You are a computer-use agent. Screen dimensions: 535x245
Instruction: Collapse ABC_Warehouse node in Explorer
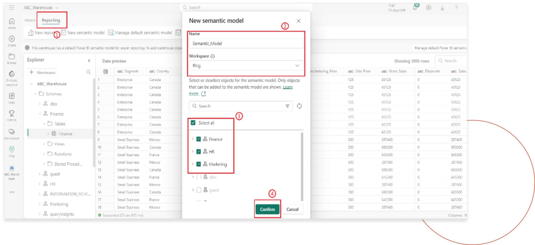pyautogui.click(x=31, y=84)
